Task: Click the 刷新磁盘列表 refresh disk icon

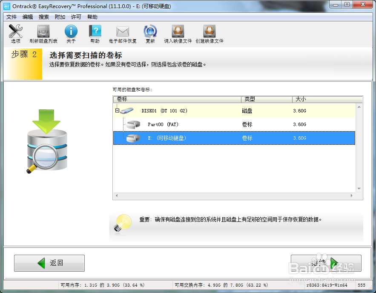Action: (43, 34)
